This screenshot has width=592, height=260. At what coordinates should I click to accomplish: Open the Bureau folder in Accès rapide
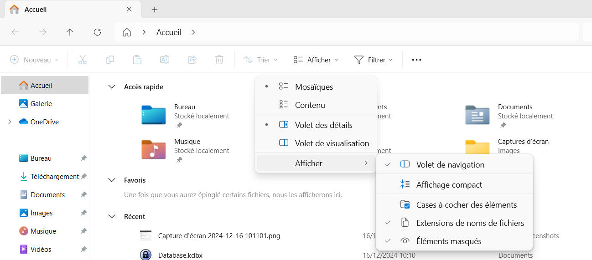pyautogui.click(x=154, y=114)
